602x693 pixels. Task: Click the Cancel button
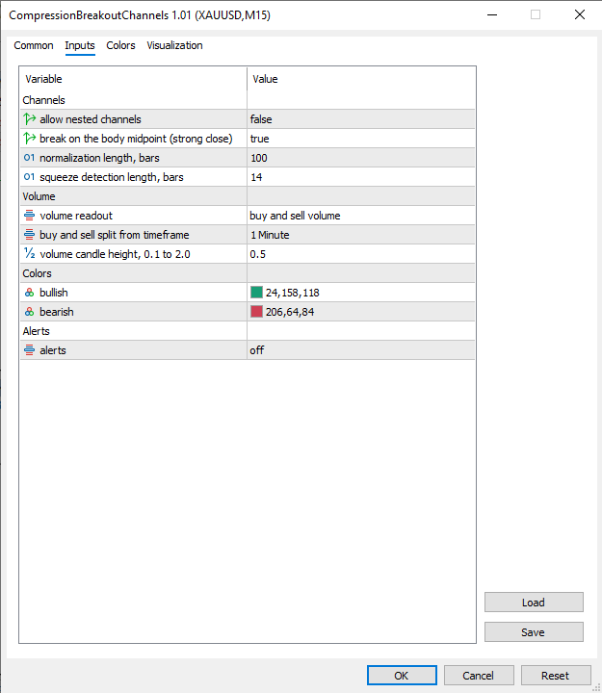point(479,676)
